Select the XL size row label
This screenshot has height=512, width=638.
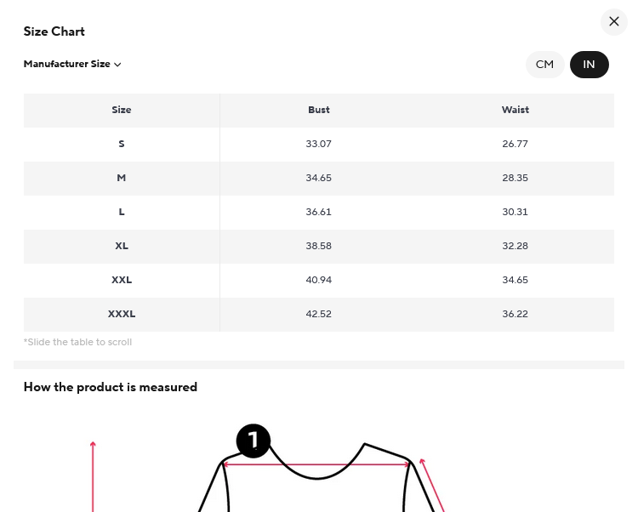tap(122, 246)
